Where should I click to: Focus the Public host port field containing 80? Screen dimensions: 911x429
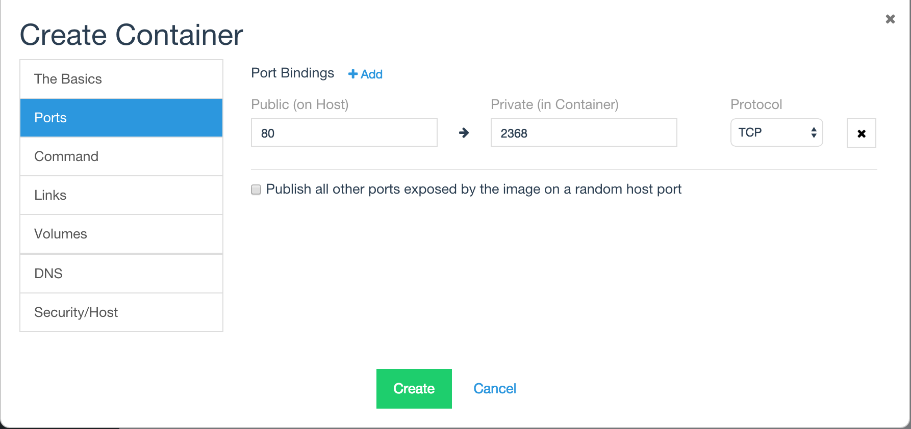pyautogui.click(x=344, y=132)
